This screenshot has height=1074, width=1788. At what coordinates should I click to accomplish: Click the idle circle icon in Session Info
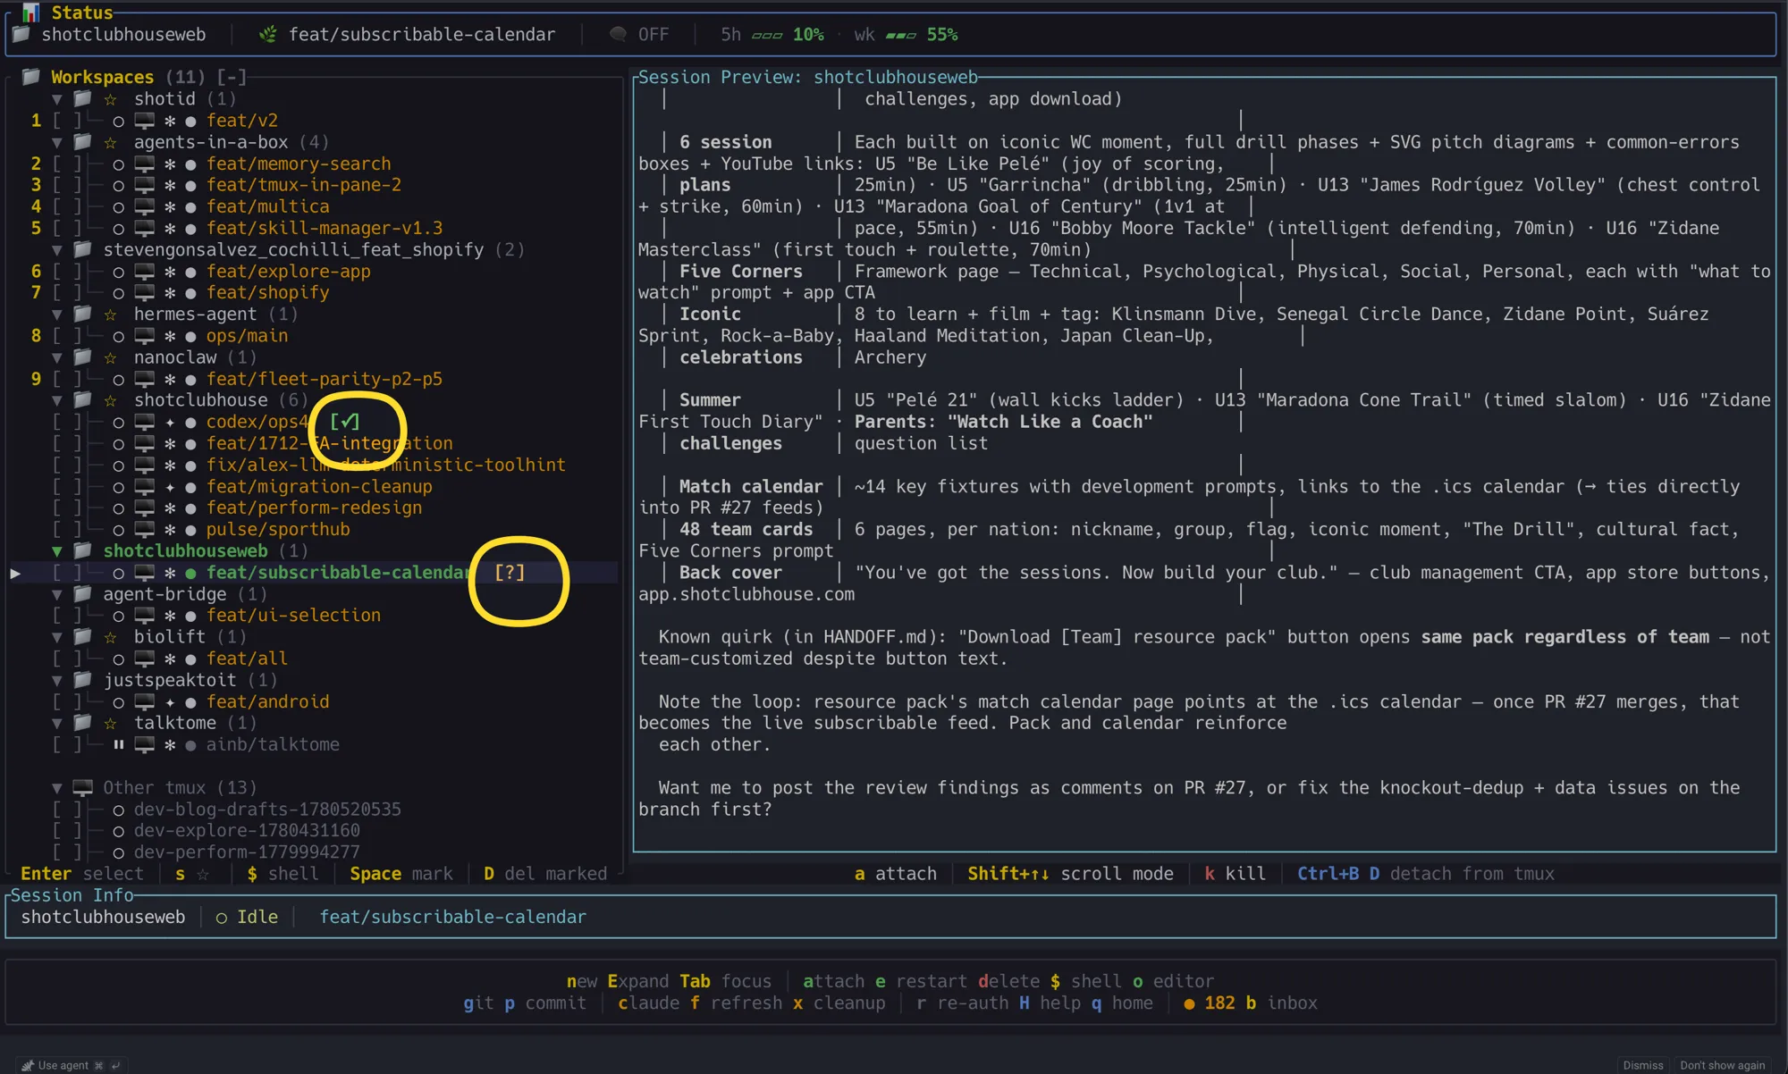tap(221, 918)
